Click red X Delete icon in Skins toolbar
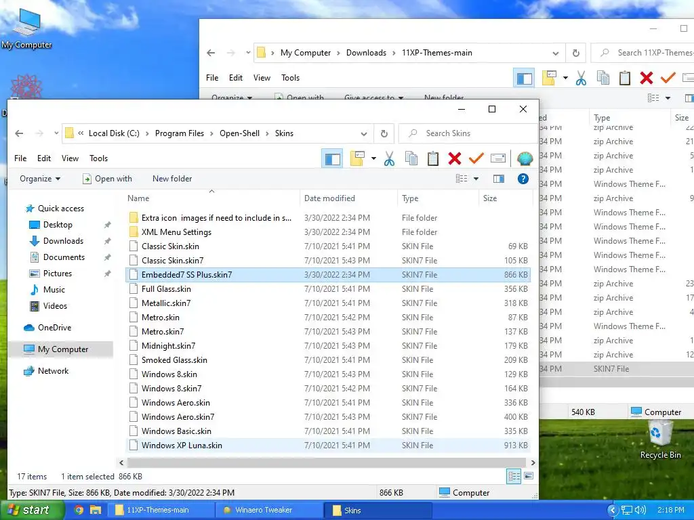The height and width of the screenshot is (520, 694). point(455,158)
